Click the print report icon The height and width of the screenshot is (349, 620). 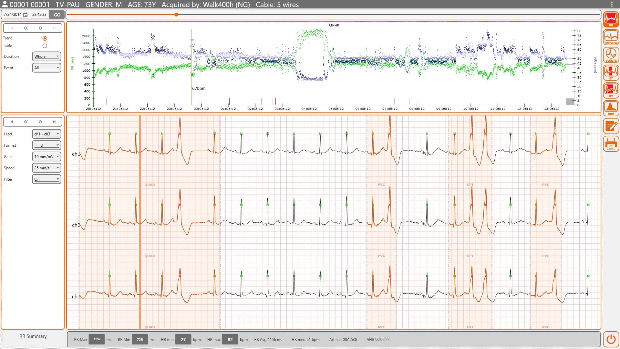611,144
